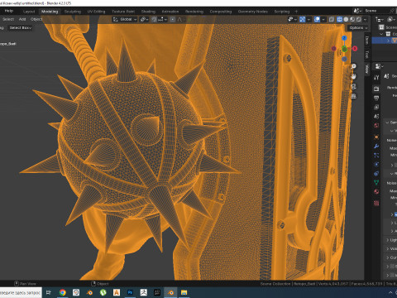
Task: Click the green Y axis on navigation gizmo
Action: (x=344, y=49)
